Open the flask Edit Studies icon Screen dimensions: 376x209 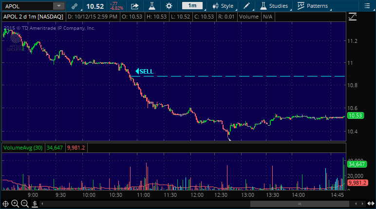(152, 6)
